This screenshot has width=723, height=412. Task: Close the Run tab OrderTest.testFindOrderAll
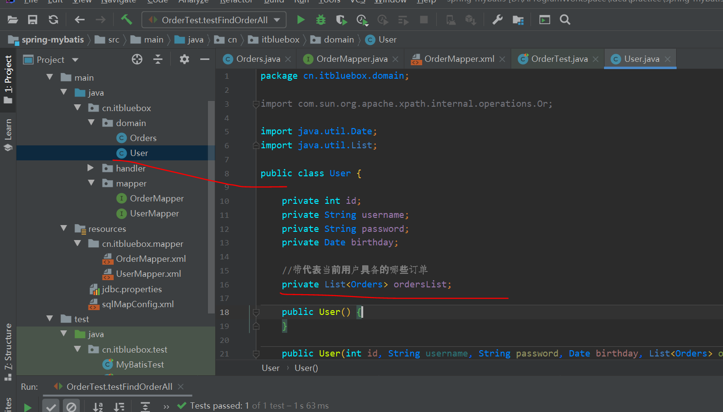[x=180, y=387]
